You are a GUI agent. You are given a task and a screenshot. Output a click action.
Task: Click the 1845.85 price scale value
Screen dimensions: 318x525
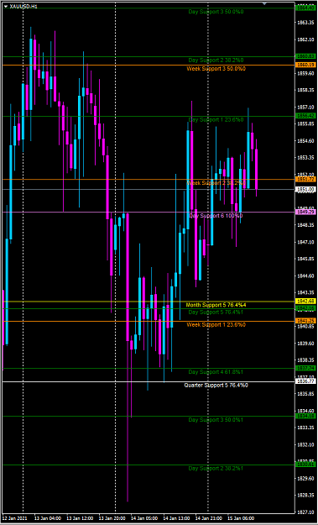pyautogui.click(x=306, y=260)
